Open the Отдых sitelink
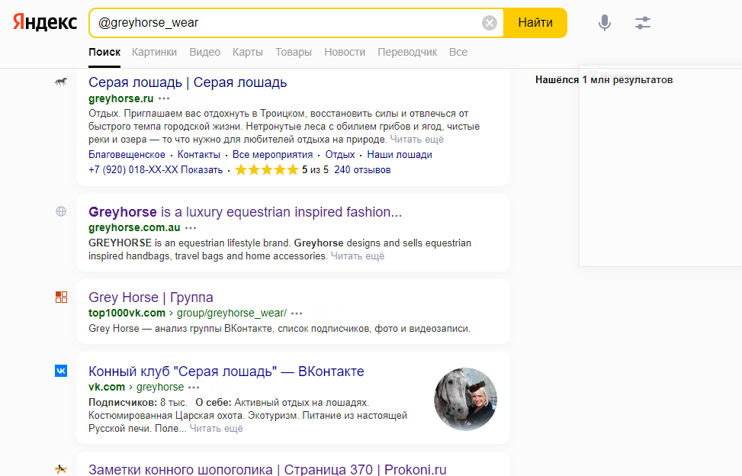This screenshot has width=742, height=476. tap(340, 154)
